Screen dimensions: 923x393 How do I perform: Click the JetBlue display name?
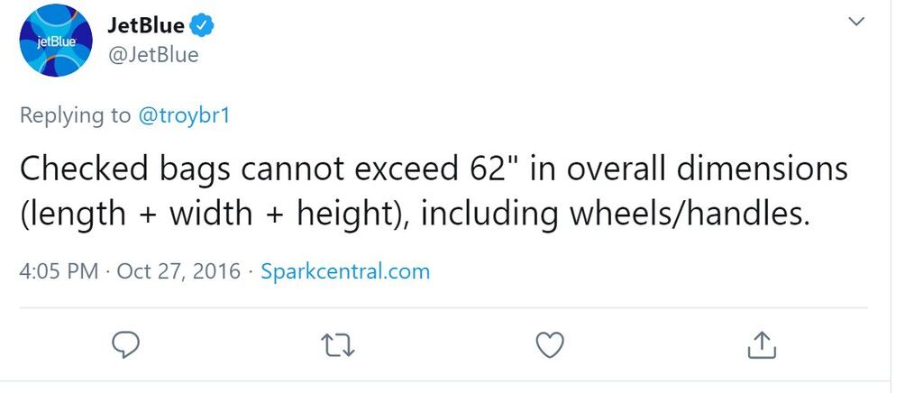[147, 26]
